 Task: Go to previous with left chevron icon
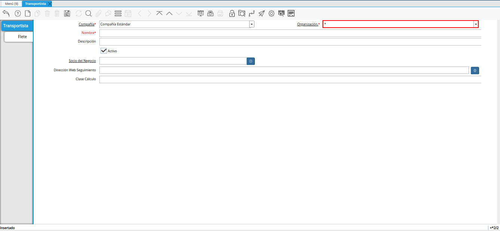[140, 13]
